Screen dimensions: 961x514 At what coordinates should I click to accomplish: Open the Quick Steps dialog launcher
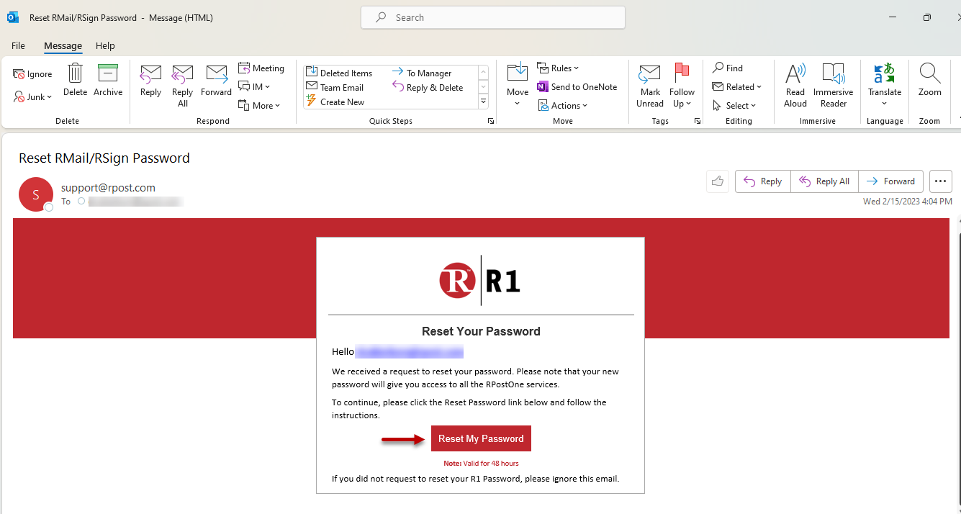pos(491,121)
